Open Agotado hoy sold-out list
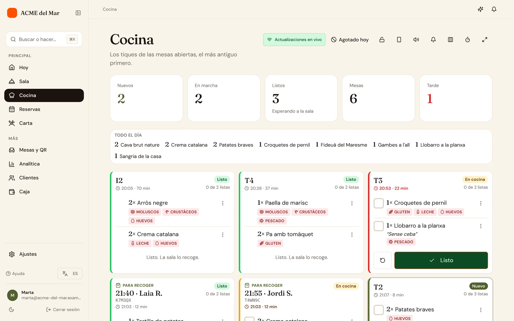Screen dimensions: 514x321 coord(350,40)
